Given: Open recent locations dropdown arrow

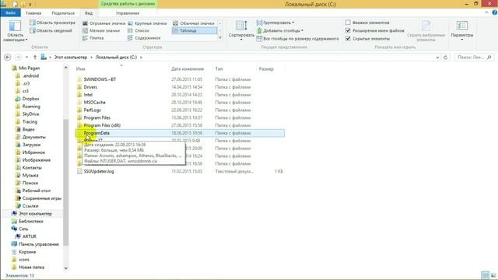Looking at the screenshot, I should tap(26, 57).
